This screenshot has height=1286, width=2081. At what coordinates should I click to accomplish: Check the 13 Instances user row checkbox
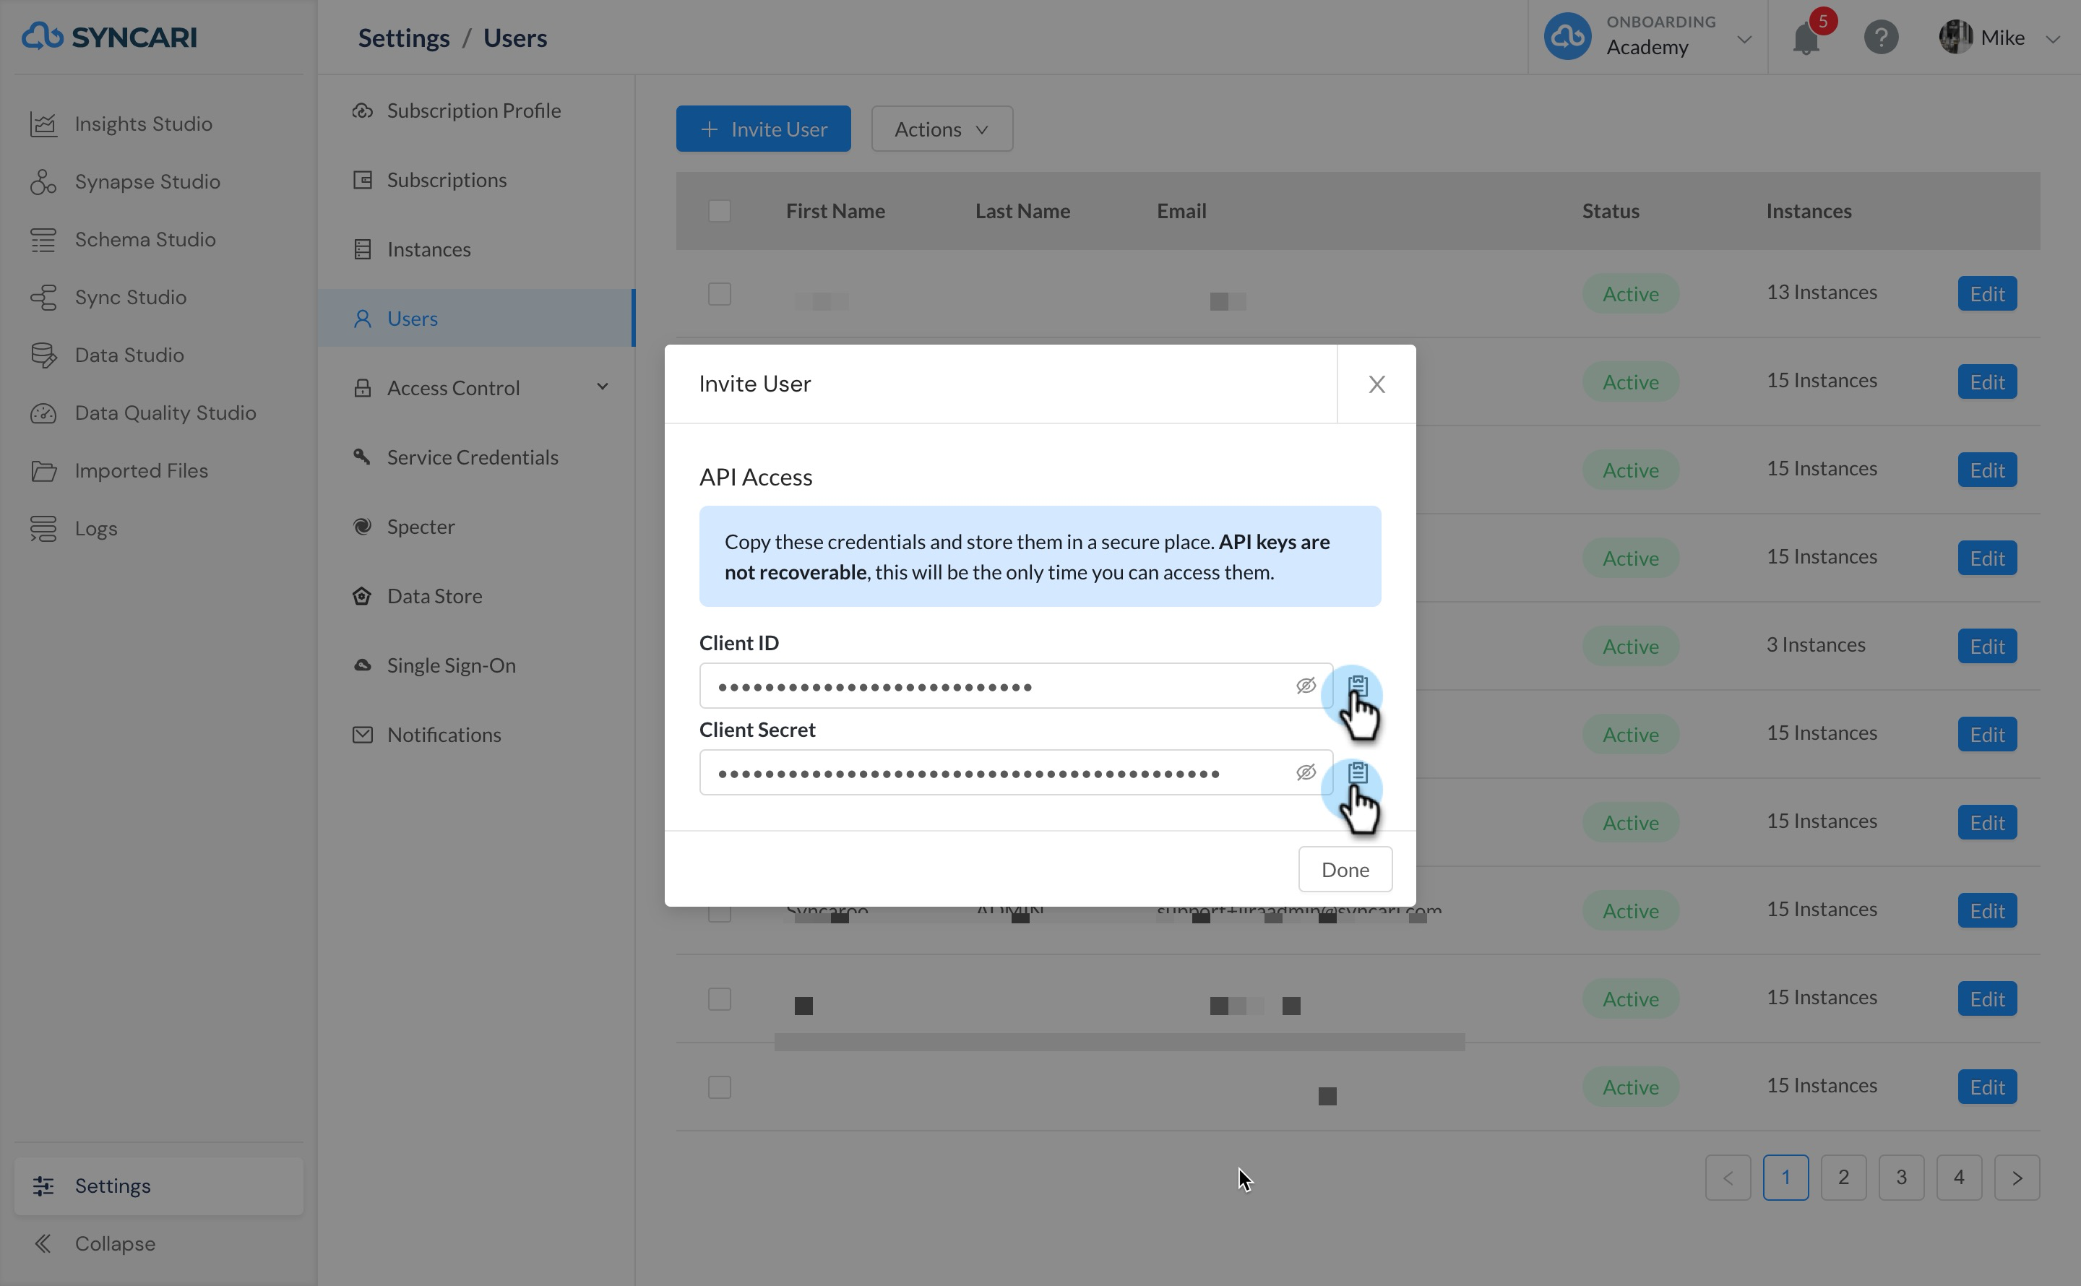click(720, 294)
